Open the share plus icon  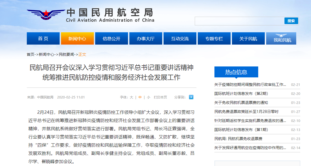191,97
